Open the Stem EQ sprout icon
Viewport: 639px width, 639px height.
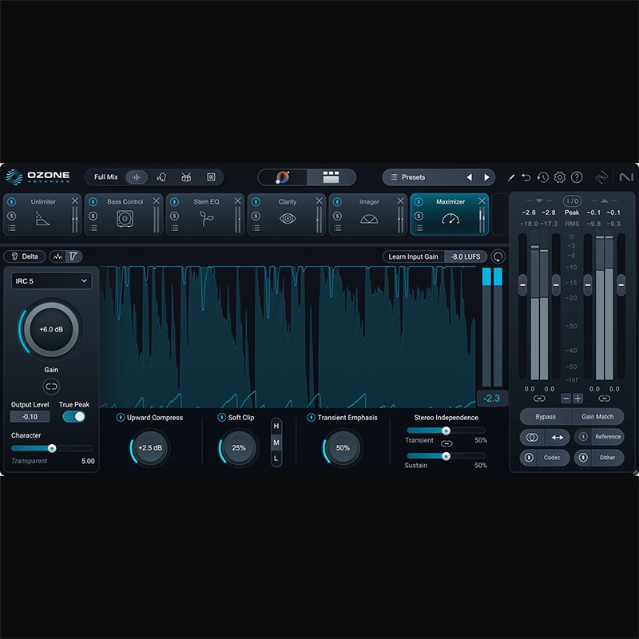click(206, 219)
